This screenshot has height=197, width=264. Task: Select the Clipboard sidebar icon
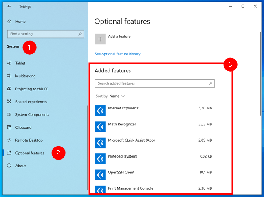coord(9,127)
